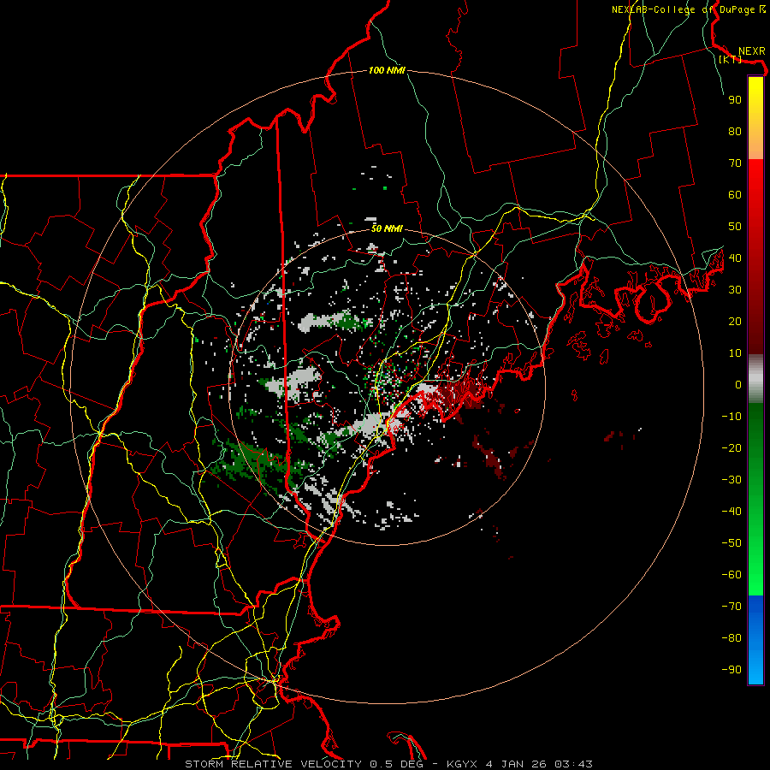Pick the light blue bottom segment of the color bar
The image size is (770, 770).
755,668
